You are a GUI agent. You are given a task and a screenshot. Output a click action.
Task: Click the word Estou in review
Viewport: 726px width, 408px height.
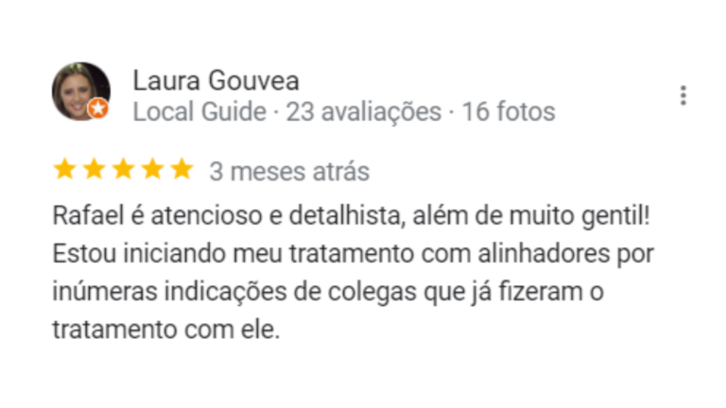coord(84,253)
